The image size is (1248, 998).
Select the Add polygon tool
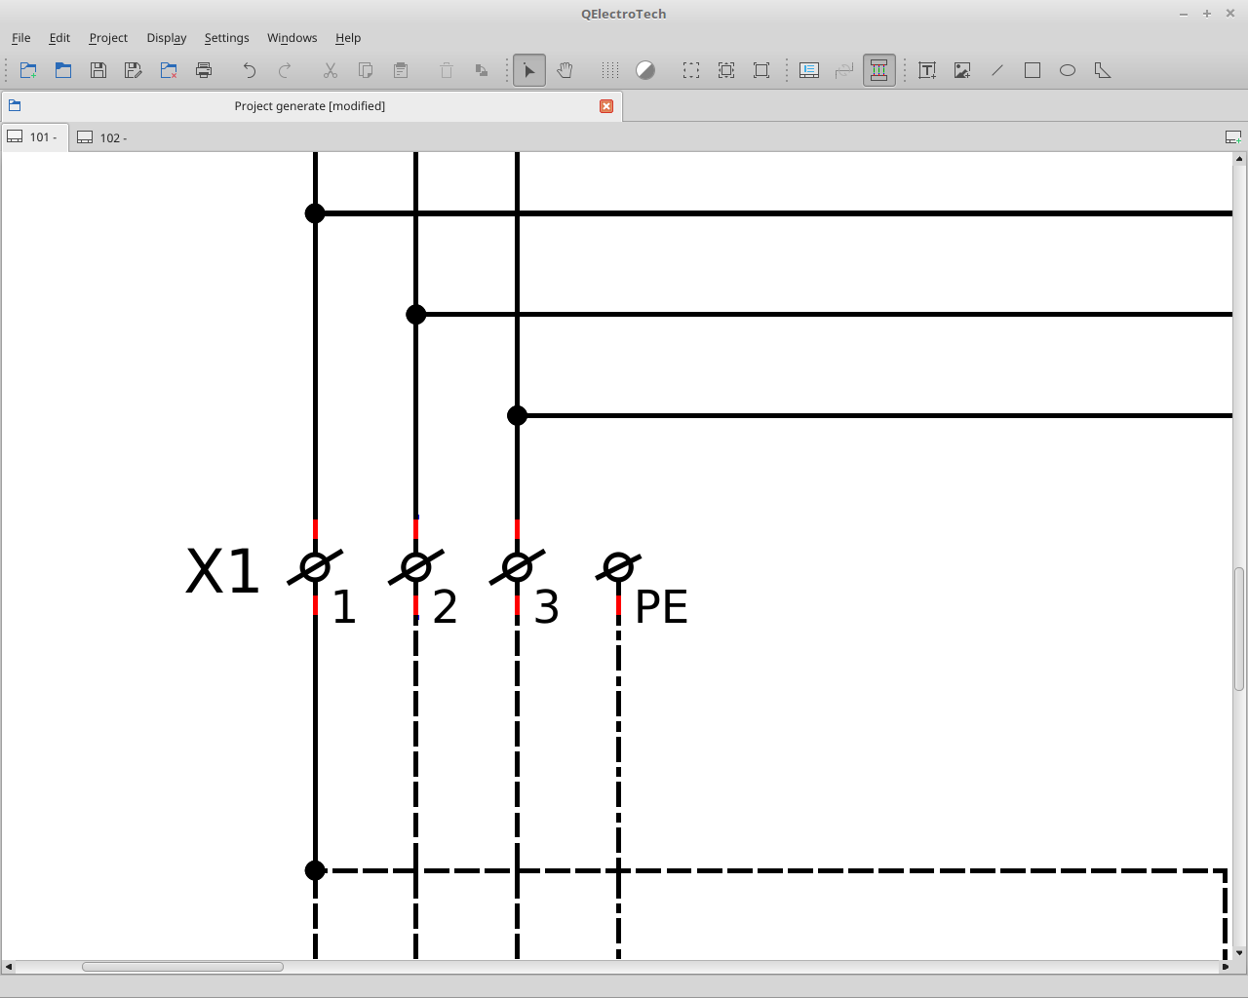(1103, 70)
